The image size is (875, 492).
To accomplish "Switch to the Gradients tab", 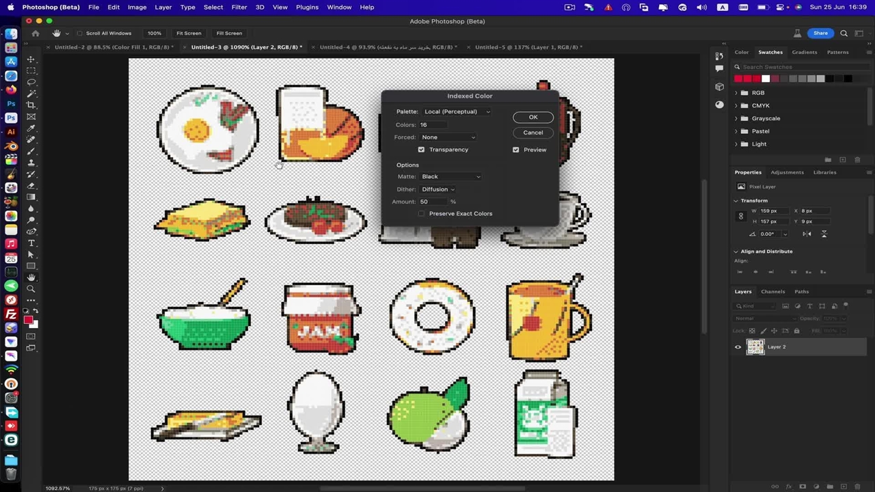I will click(804, 52).
